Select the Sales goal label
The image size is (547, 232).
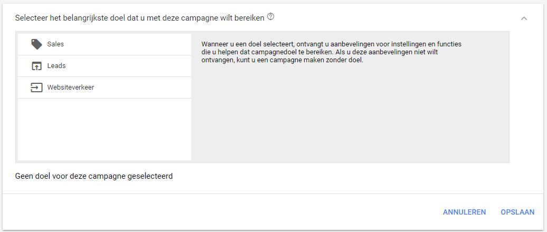tap(55, 44)
